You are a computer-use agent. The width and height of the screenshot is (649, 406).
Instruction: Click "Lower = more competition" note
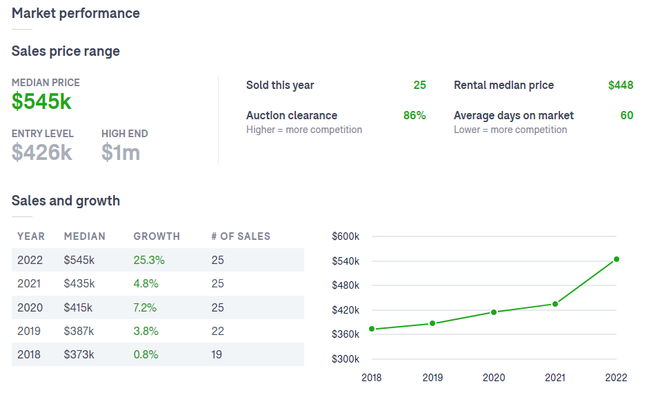tap(510, 130)
